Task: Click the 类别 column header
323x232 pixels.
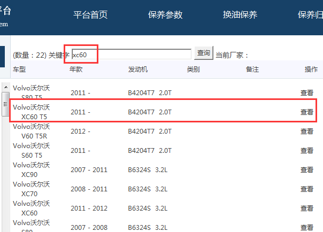Action: [x=194, y=69]
